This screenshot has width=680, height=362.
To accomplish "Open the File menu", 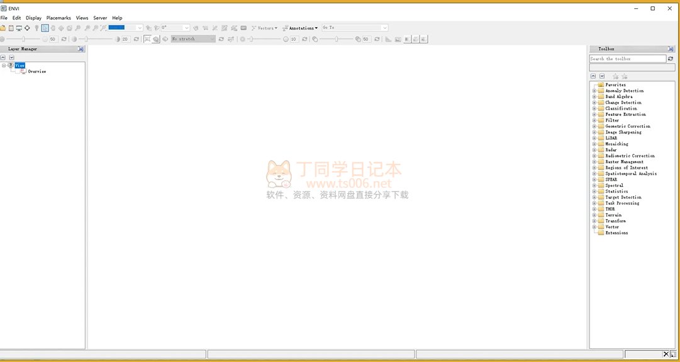I will click(4, 18).
